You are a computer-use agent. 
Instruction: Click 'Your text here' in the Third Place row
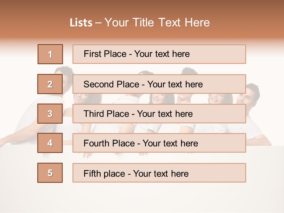[x=165, y=114]
